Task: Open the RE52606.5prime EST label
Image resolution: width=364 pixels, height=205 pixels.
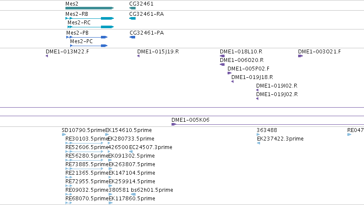Action: pyautogui.click(x=87, y=147)
